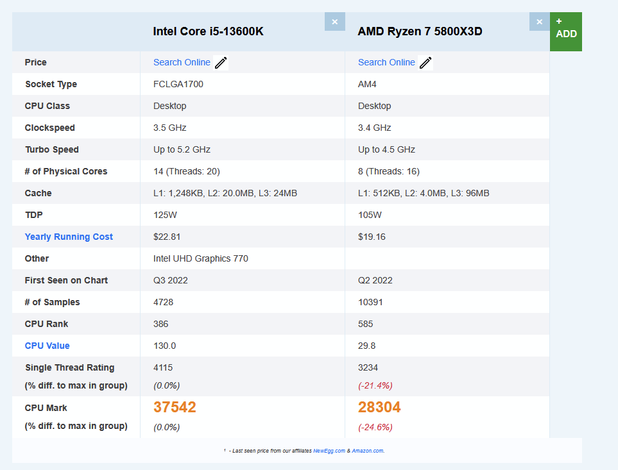Image resolution: width=618 pixels, height=470 pixels.
Task: Remove Intel Core i5-13600K column with X
Action: pos(334,22)
